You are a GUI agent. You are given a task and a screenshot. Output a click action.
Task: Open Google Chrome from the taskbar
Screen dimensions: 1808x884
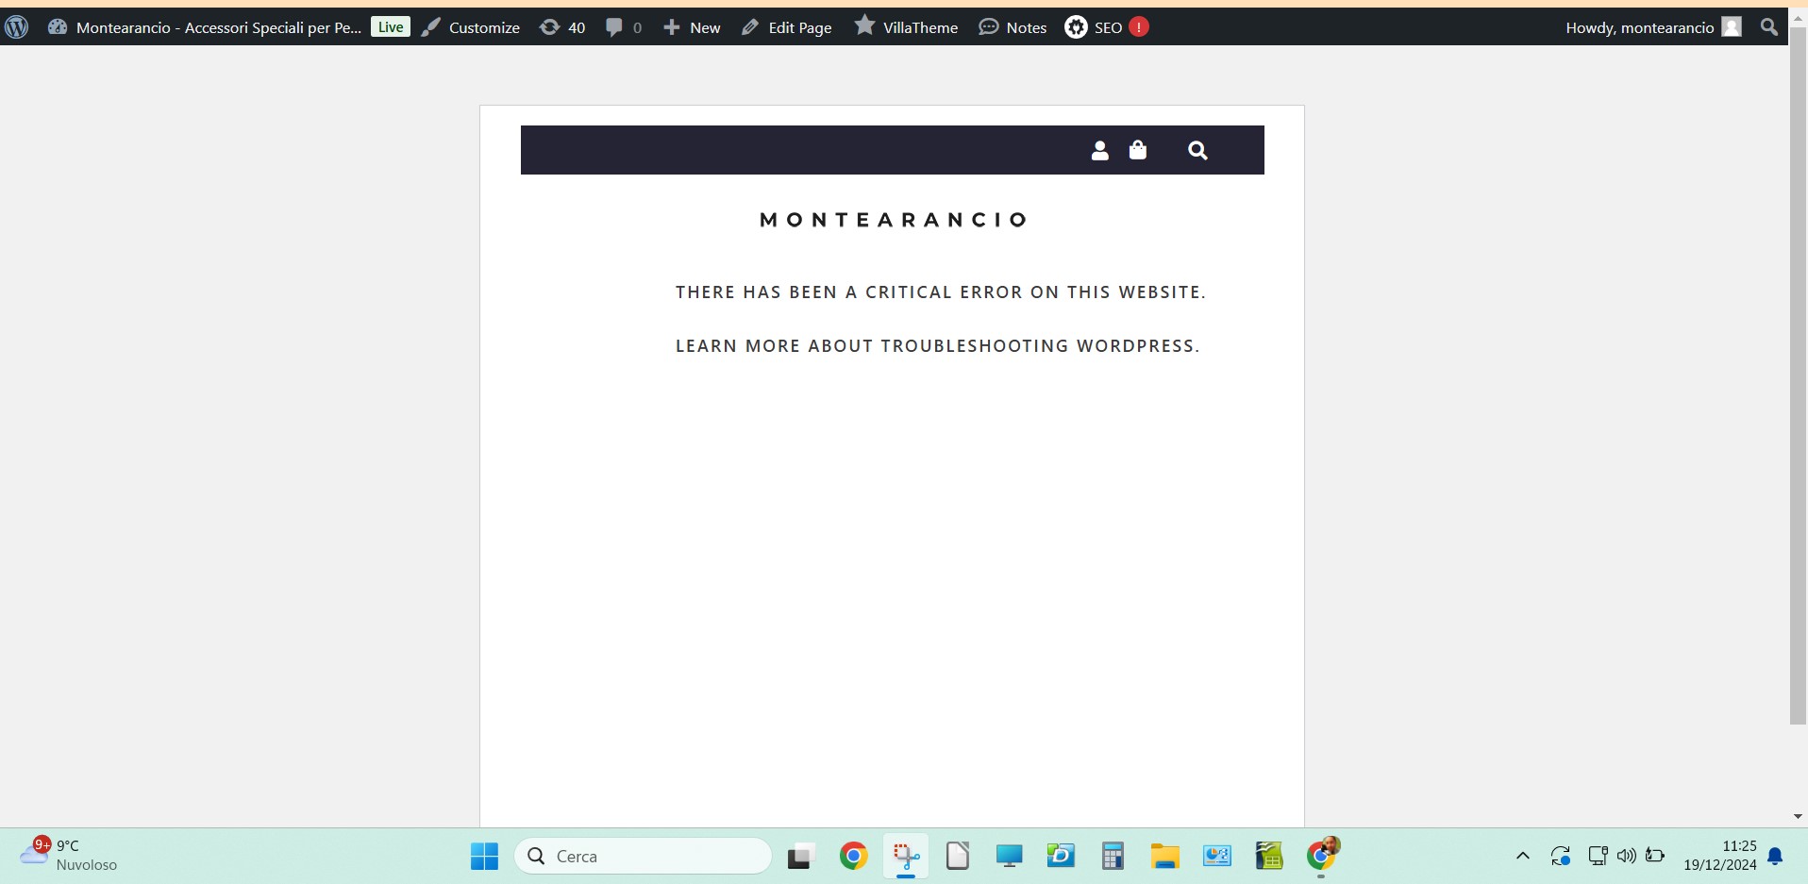click(x=853, y=857)
